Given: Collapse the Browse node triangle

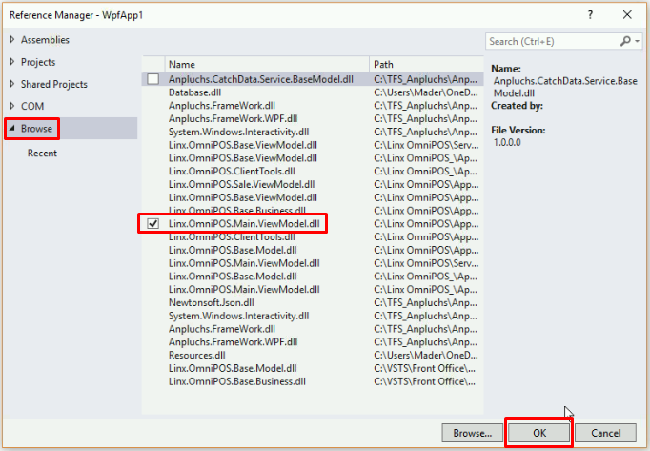Looking at the screenshot, I should [12, 128].
